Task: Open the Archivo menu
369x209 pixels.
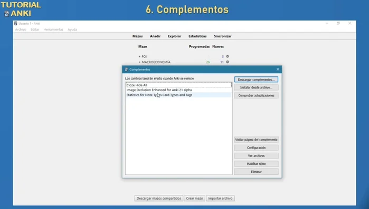Action: [21, 29]
